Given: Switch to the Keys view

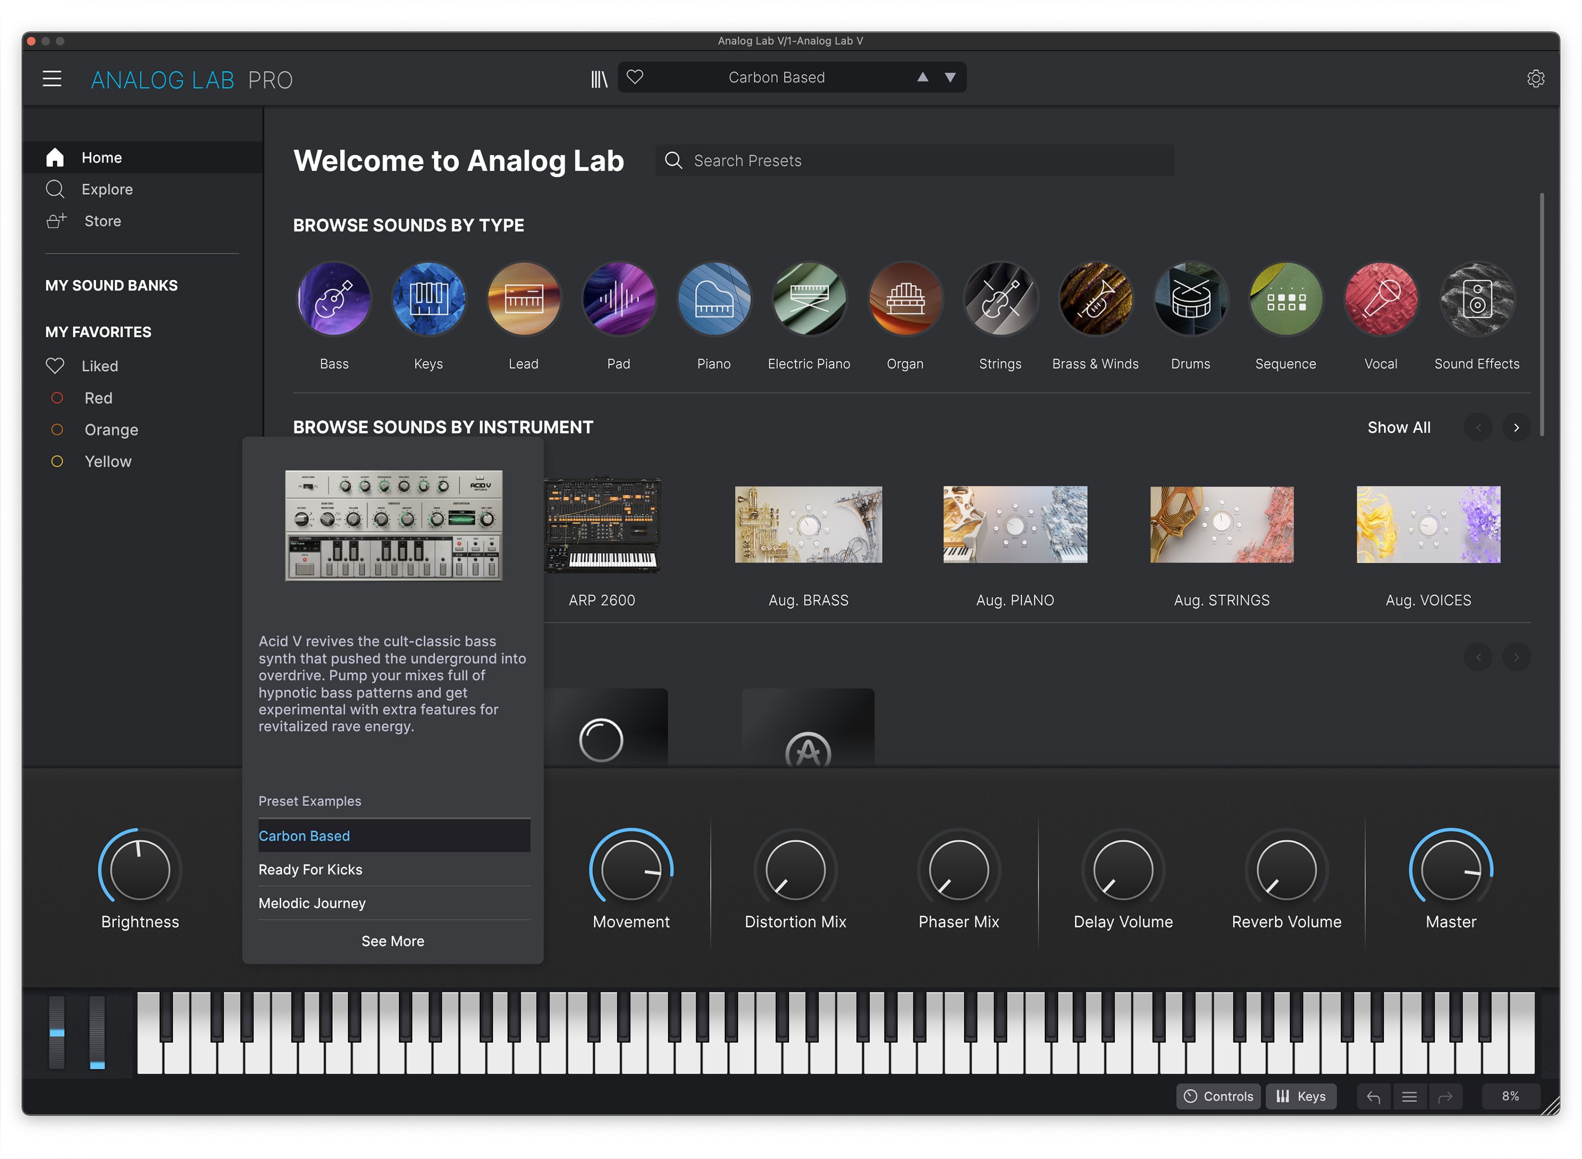Looking at the screenshot, I should (1300, 1096).
